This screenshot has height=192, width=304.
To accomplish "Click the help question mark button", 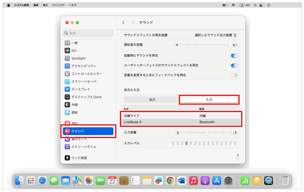I will (x=238, y=156).
